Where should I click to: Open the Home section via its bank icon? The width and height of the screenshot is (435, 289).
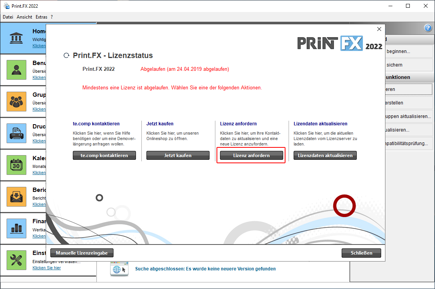(16, 38)
